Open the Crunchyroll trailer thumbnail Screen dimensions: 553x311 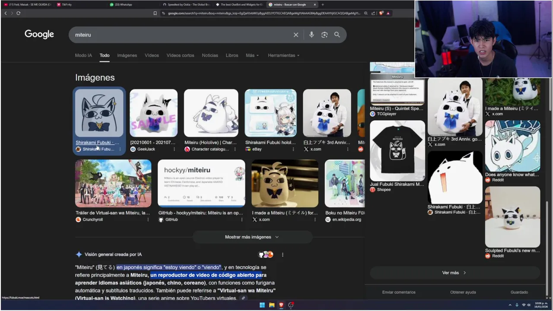tap(113, 184)
